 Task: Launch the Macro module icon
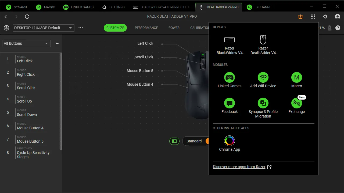point(297,77)
